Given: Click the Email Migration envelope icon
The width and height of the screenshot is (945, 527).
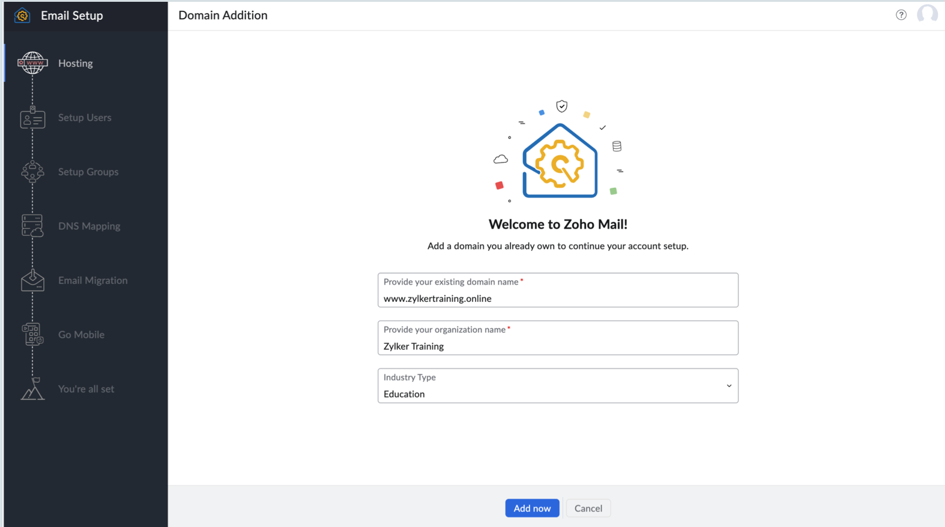Looking at the screenshot, I should pos(32,280).
